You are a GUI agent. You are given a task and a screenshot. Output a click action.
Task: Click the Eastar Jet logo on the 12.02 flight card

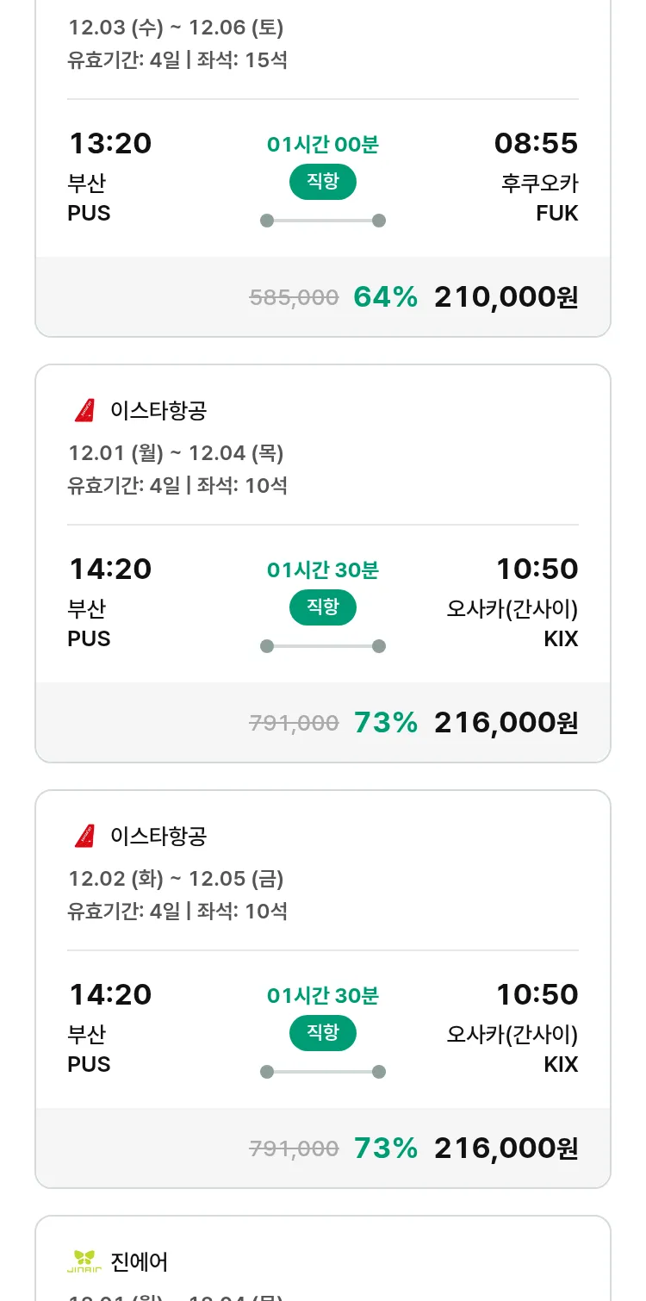point(84,837)
